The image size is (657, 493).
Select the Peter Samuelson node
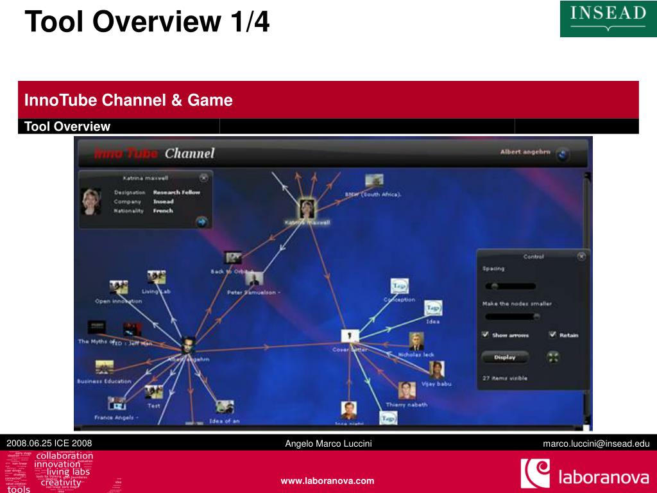pyautogui.click(x=254, y=279)
